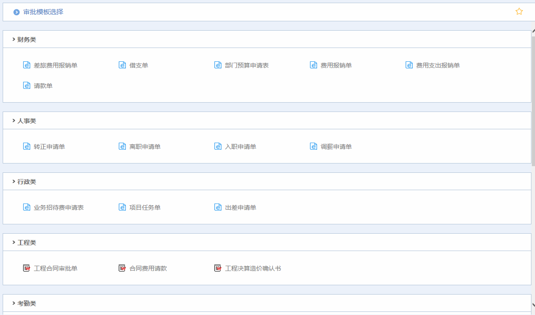Click the scrollbar down arrow

point(533,305)
